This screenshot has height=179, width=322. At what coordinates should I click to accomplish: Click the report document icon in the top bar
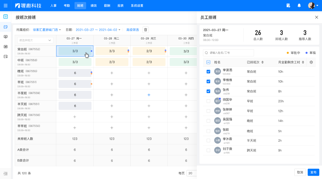288,5
